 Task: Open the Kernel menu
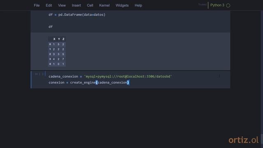[104, 5]
